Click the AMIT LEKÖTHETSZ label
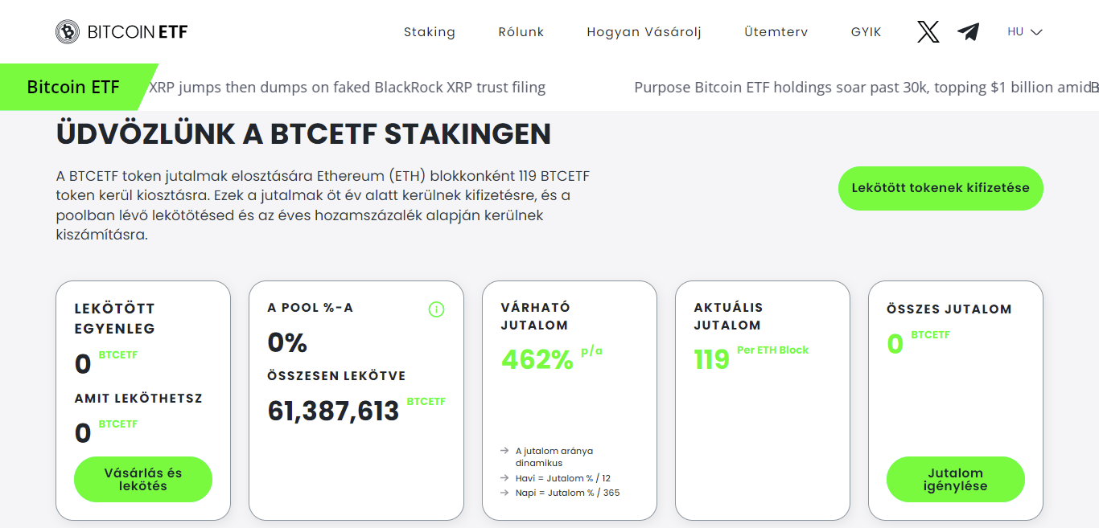Screen dimensions: 1099x528 click(138, 399)
